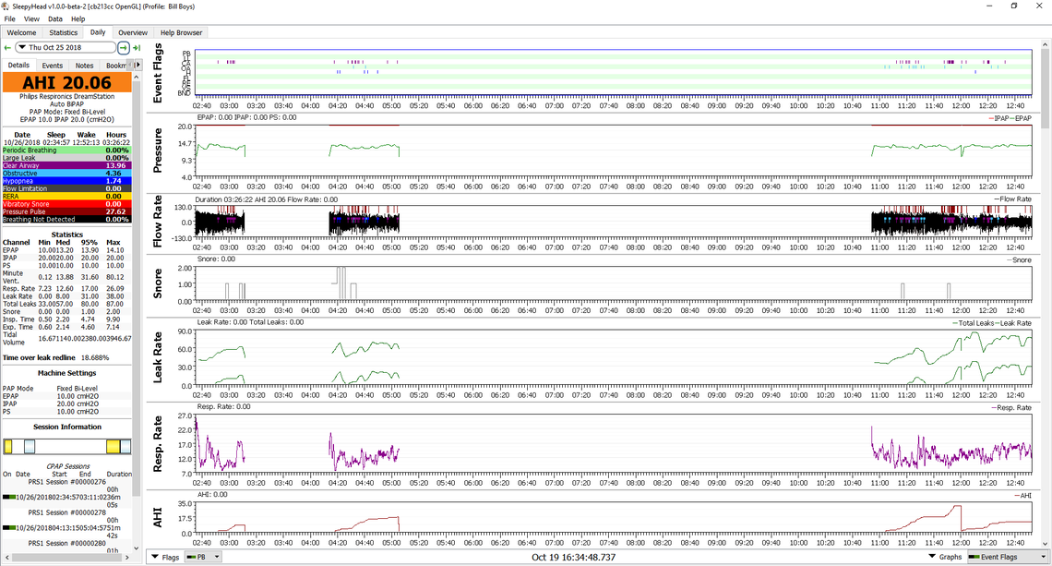Open the Events details tab

coord(53,66)
